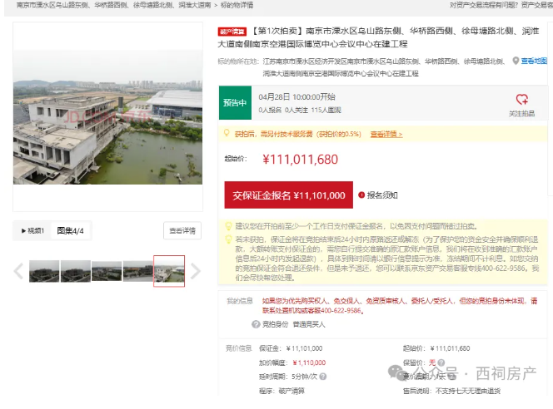The width and height of the screenshot is (553, 409).
Task: Click the help icon beside 保留价
Action: [x=439, y=362]
